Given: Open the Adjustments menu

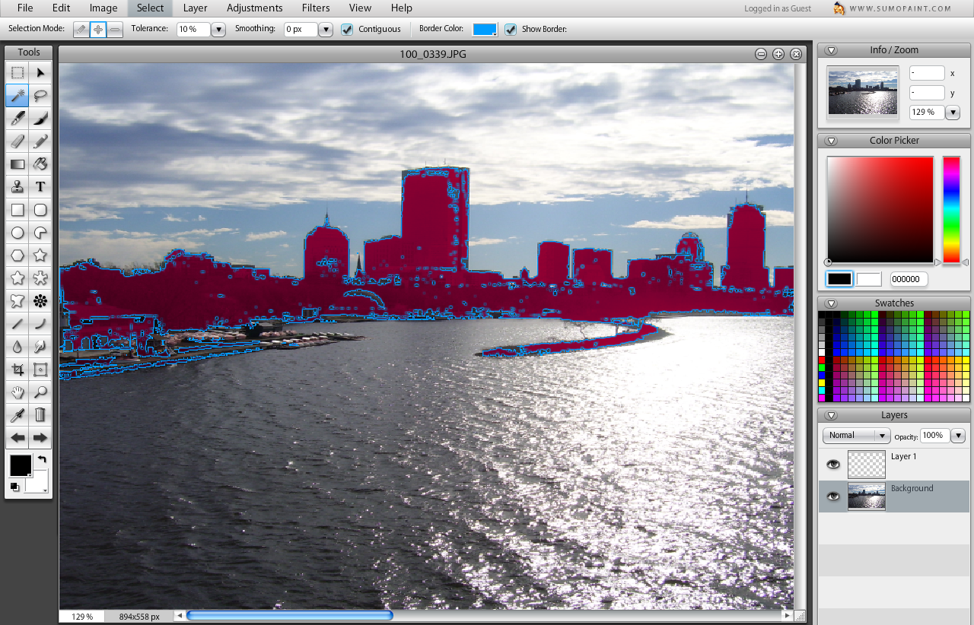Looking at the screenshot, I should [x=254, y=8].
